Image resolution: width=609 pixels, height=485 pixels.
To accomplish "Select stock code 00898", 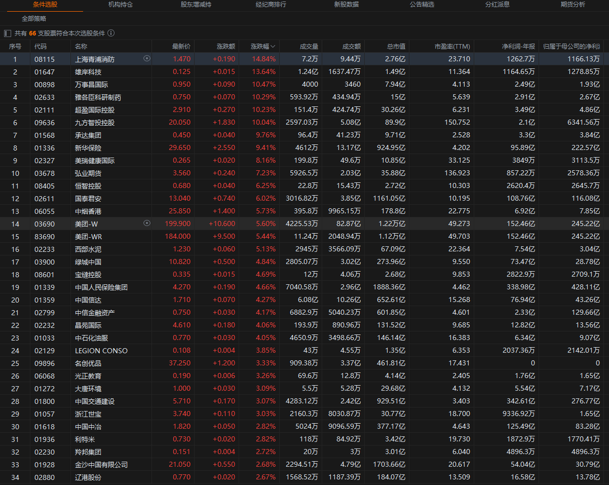I will (44, 84).
